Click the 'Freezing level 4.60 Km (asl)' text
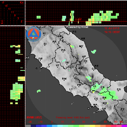This screenshot has height=127, width=127. 73,118
